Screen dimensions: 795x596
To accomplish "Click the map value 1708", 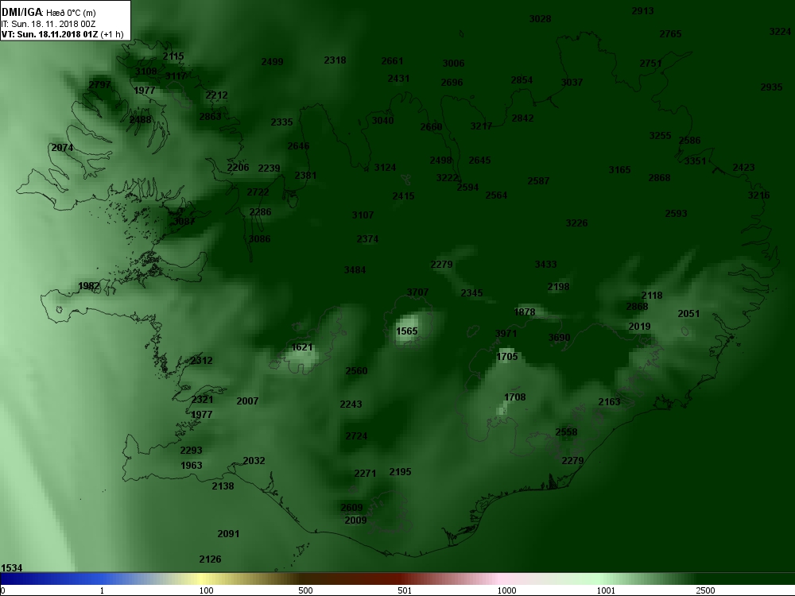I will [514, 397].
